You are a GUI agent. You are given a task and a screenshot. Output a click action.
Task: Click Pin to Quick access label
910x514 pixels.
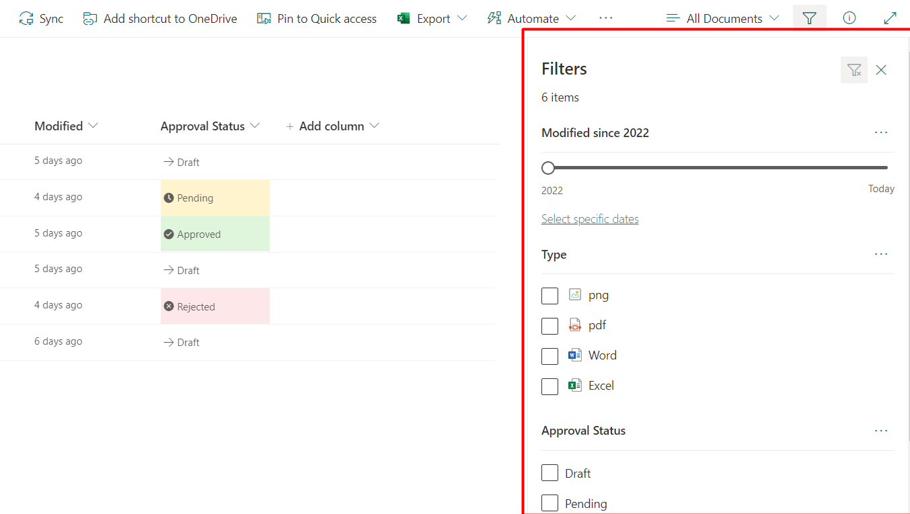327,19
